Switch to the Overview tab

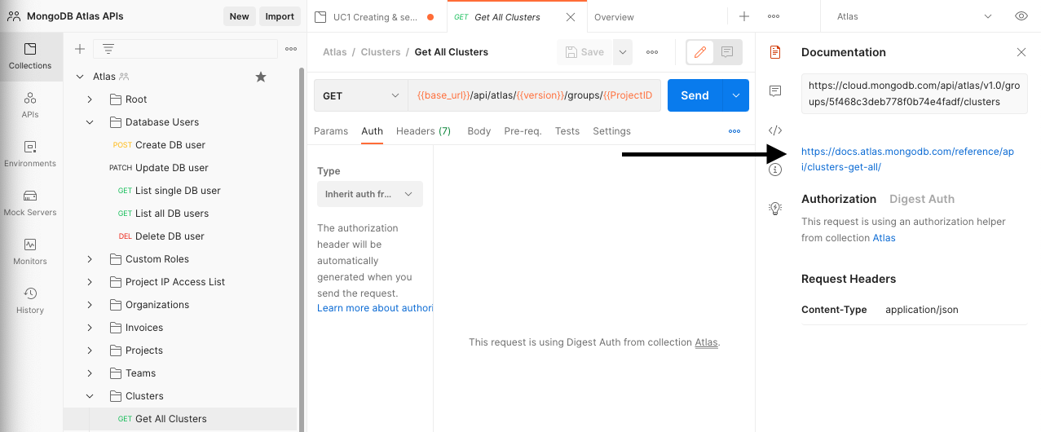(615, 17)
